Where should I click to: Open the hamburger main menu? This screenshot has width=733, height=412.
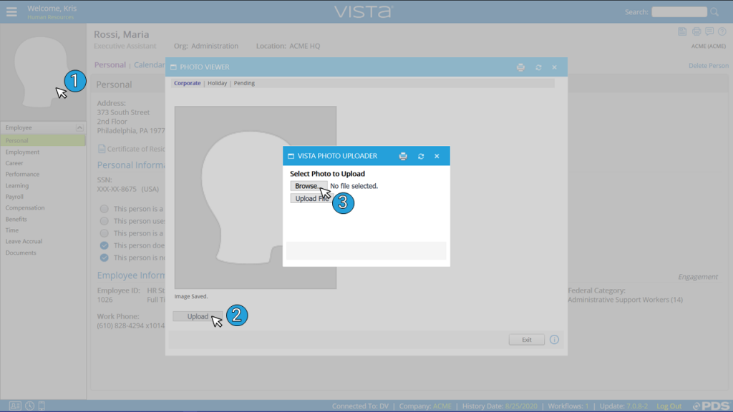11,11
